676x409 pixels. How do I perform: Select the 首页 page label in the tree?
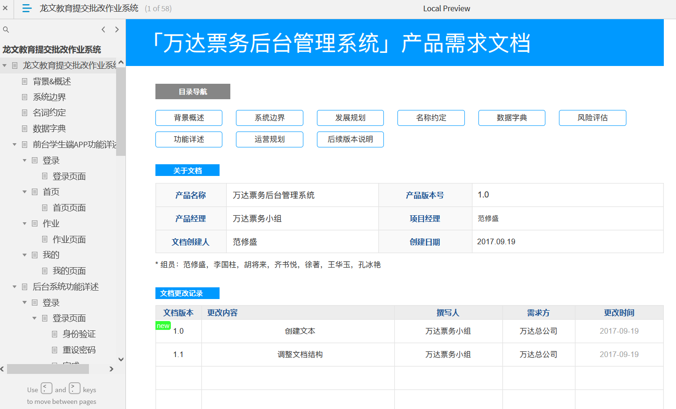[x=51, y=192]
